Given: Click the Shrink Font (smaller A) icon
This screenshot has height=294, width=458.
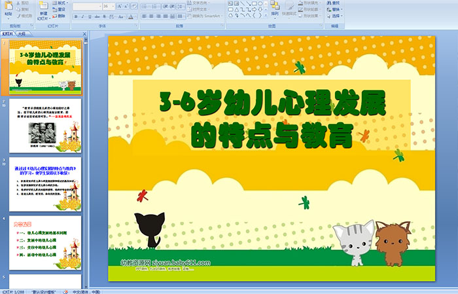Looking at the screenshot, I should pos(126,6).
